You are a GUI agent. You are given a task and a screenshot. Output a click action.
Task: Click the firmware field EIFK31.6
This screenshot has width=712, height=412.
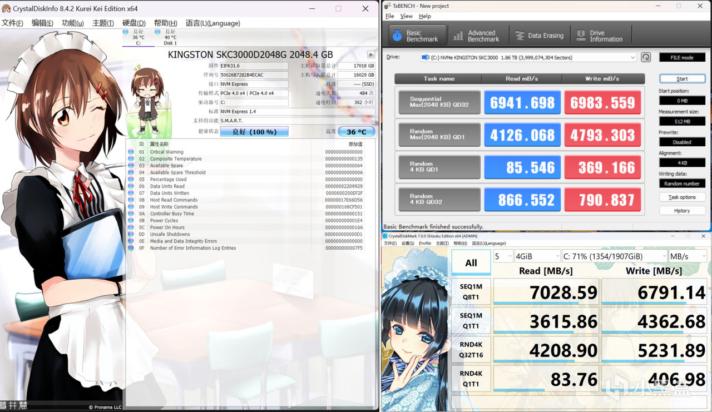pyautogui.click(x=254, y=66)
